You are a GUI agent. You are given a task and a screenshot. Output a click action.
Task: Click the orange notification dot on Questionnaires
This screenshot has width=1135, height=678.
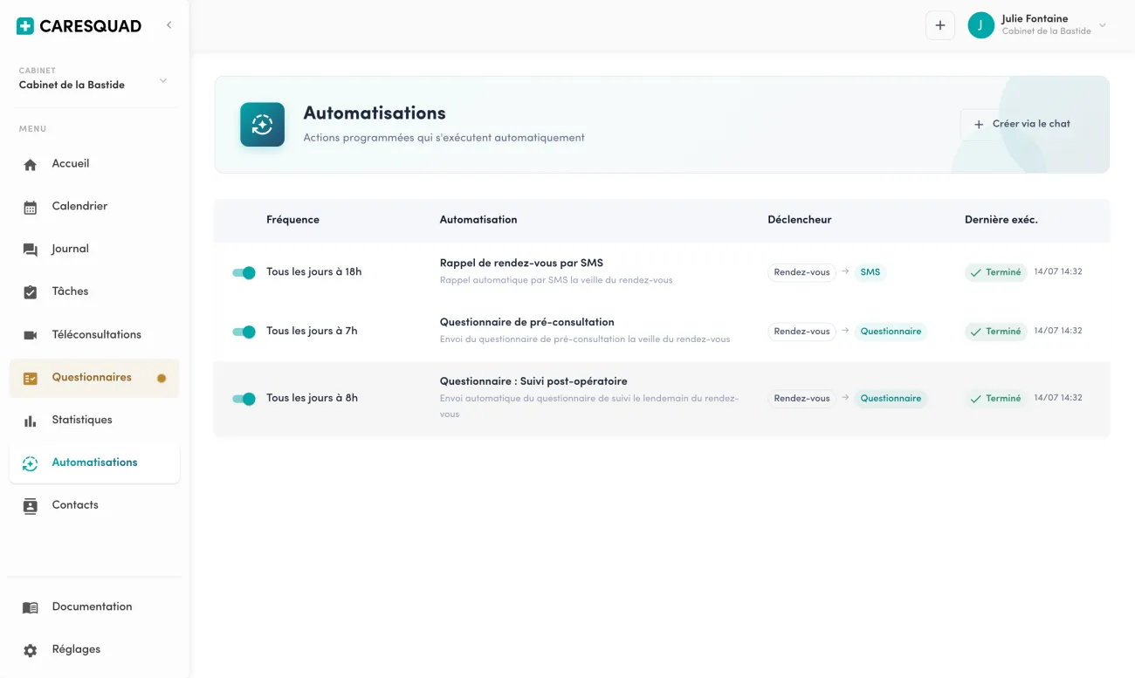coord(162,379)
